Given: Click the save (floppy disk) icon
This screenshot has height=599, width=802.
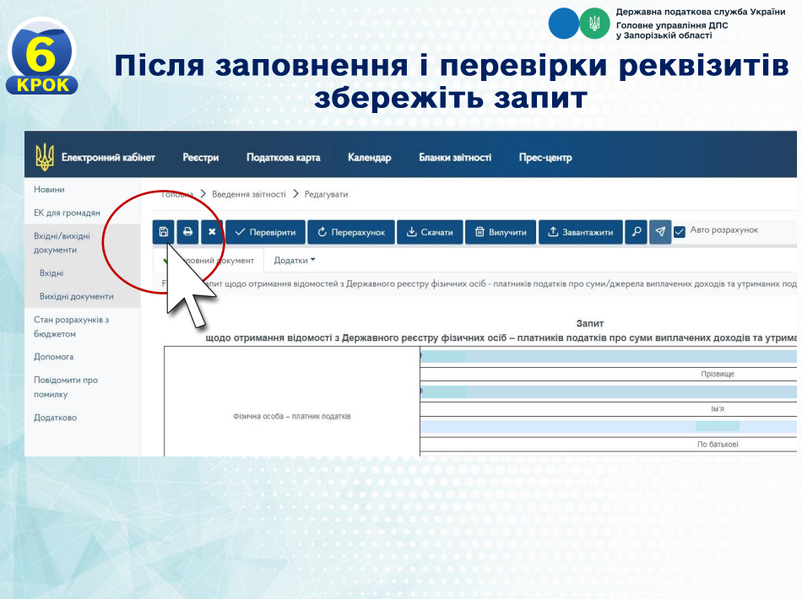Looking at the screenshot, I should (x=164, y=232).
